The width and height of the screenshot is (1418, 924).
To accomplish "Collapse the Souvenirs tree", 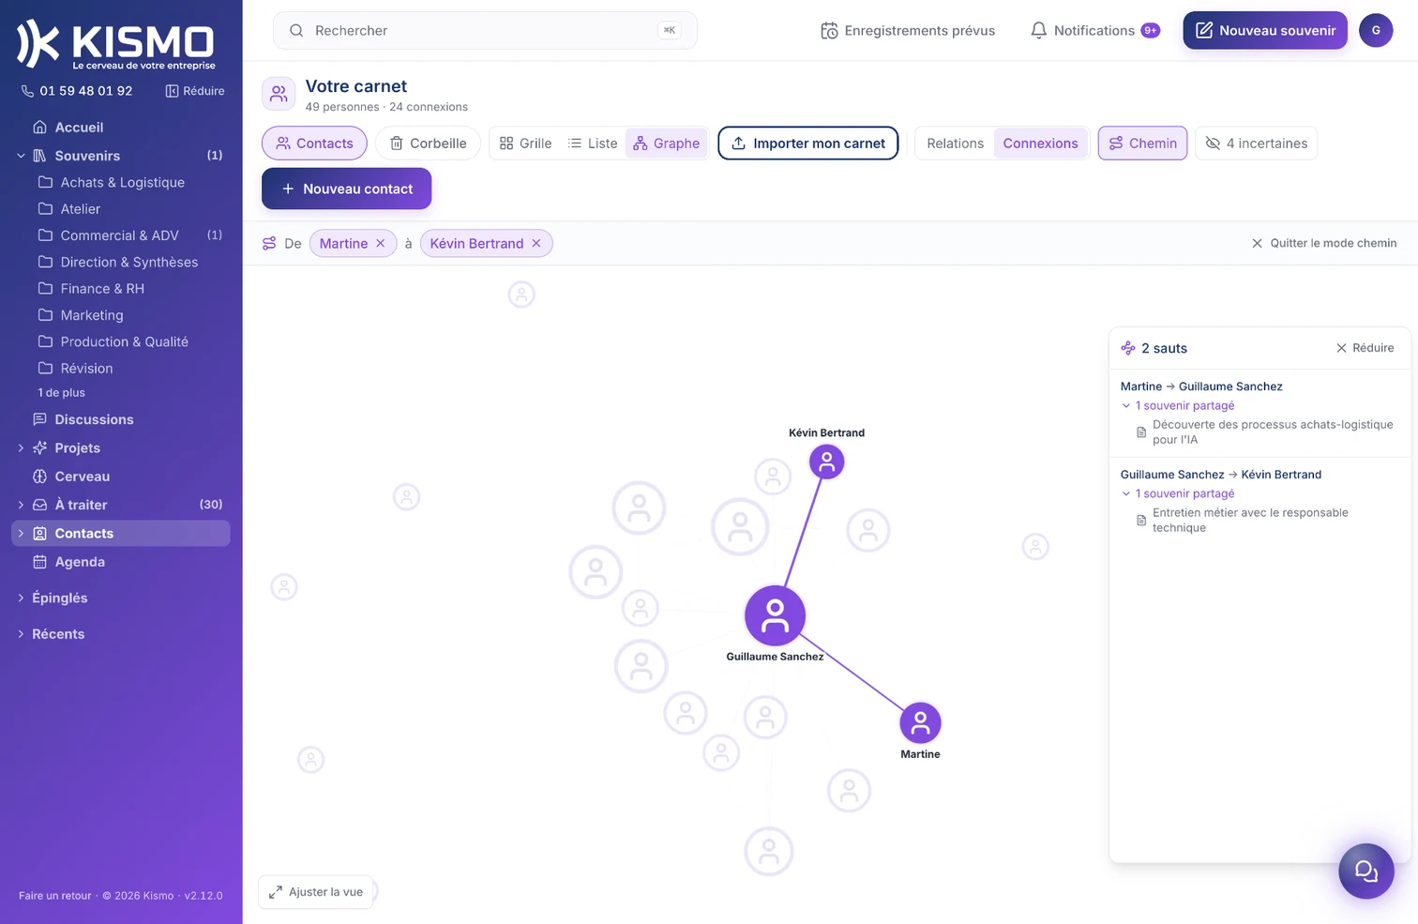I will click(x=21, y=156).
